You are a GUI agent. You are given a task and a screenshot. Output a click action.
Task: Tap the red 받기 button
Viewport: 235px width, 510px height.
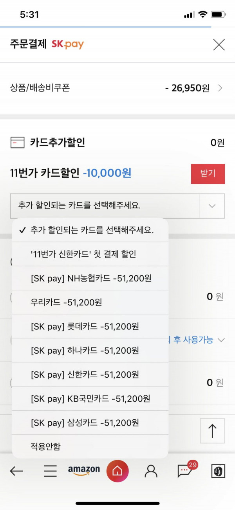coord(208,174)
